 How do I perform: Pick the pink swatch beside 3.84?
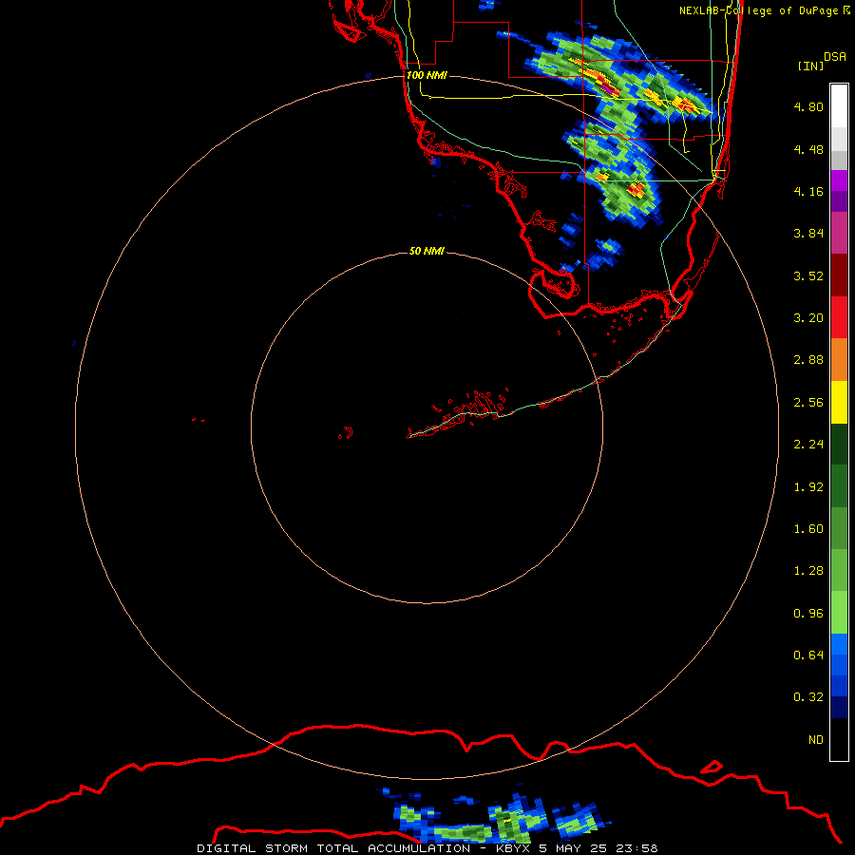click(839, 233)
